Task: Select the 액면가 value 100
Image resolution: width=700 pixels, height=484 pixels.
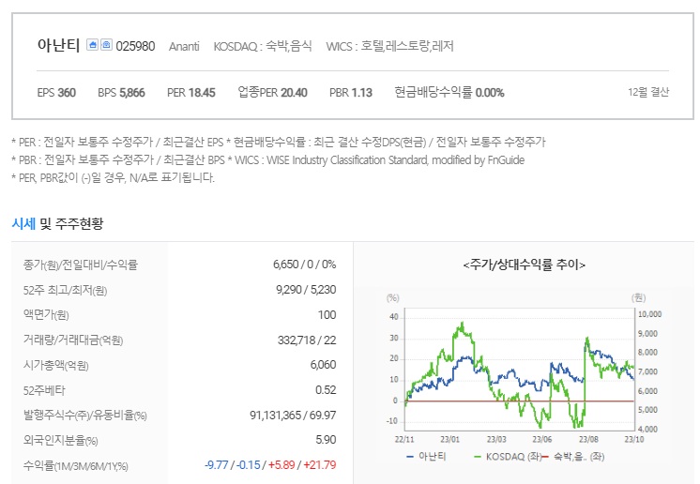Action: click(x=327, y=315)
